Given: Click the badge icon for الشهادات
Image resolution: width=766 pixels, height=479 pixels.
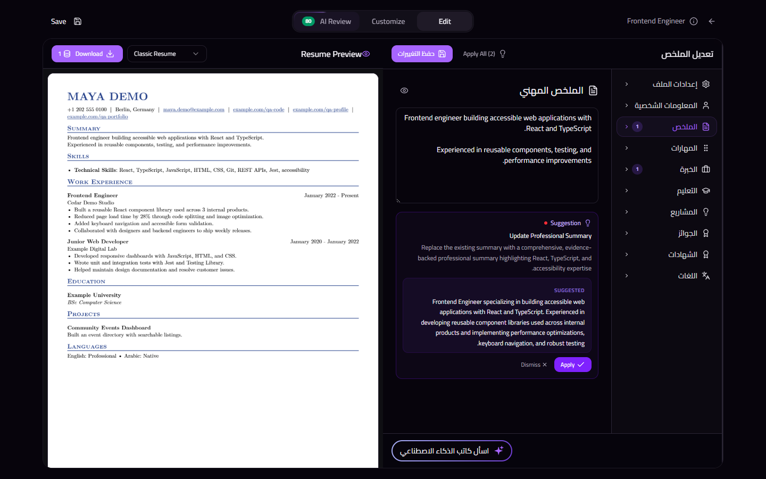Looking at the screenshot, I should click(706, 254).
